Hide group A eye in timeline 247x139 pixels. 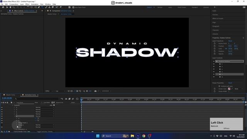(2, 112)
